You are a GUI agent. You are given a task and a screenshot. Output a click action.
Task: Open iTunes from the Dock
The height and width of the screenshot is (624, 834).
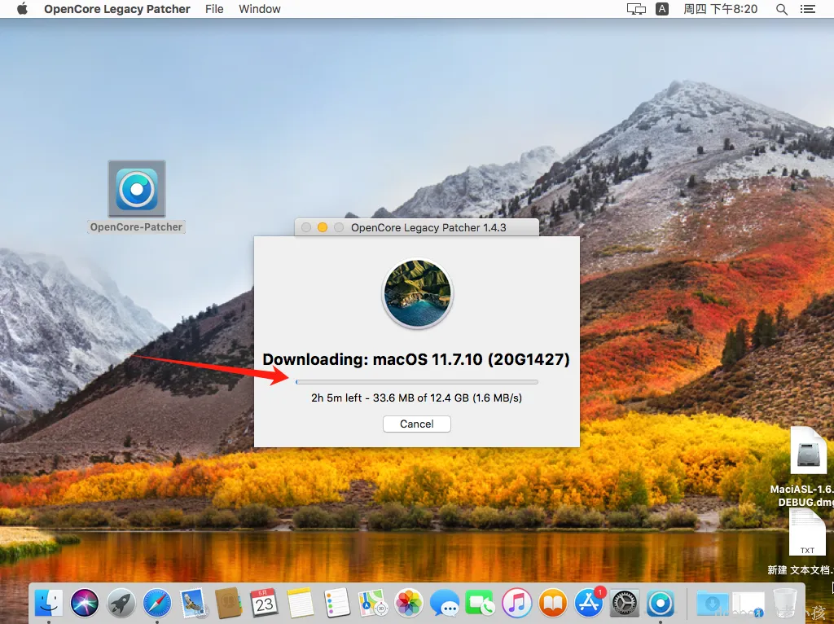pyautogui.click(x=516, y=604)
